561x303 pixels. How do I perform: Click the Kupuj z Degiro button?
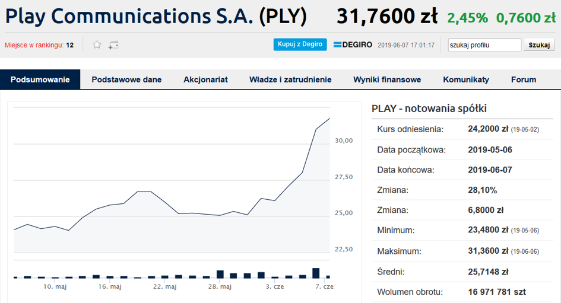coord(300,44)
